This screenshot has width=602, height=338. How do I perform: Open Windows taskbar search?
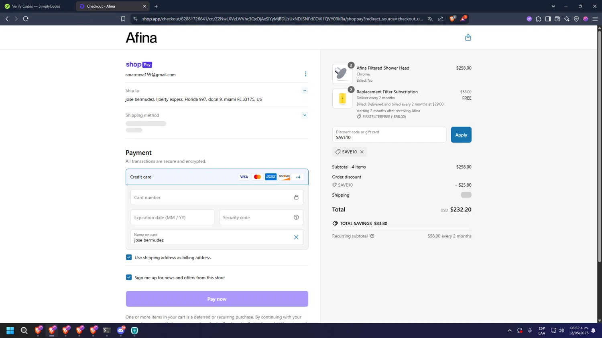click(x=24, y=331)
